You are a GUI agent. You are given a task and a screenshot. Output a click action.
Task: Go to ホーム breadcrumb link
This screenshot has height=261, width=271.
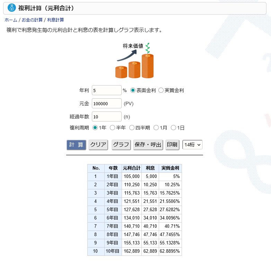(11, 20)
